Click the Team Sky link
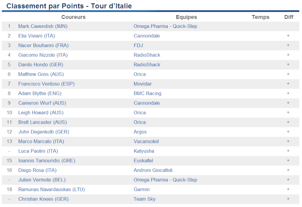The width and height of the screenshot is (302, 207). click(x=145, y=199)
